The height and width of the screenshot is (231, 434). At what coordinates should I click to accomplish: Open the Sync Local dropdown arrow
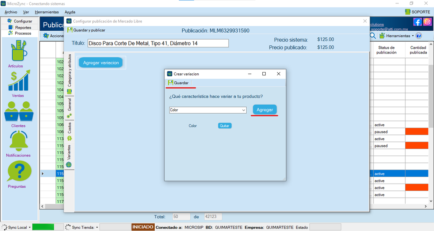coord(30,228)
